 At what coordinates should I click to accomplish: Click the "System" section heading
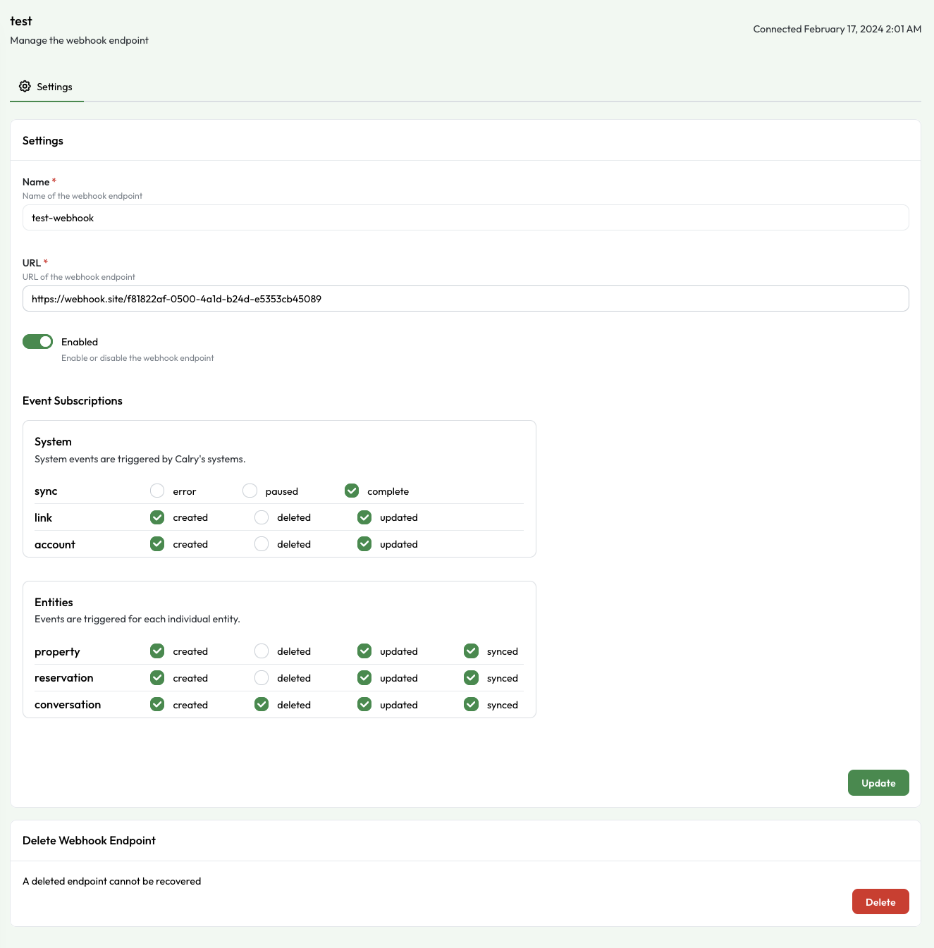53,442
